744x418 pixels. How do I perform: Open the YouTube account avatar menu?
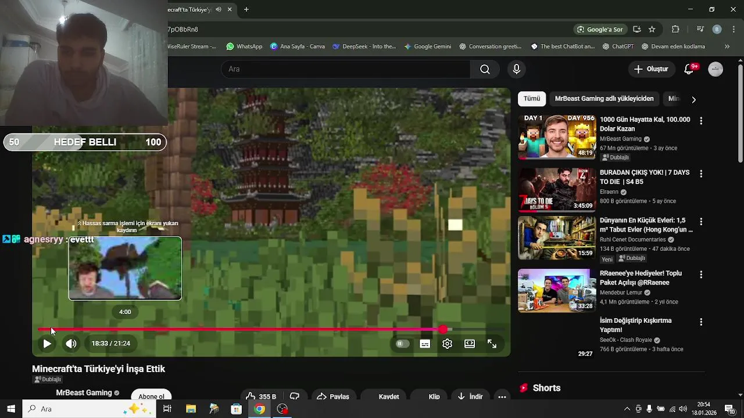coord(716,69)
